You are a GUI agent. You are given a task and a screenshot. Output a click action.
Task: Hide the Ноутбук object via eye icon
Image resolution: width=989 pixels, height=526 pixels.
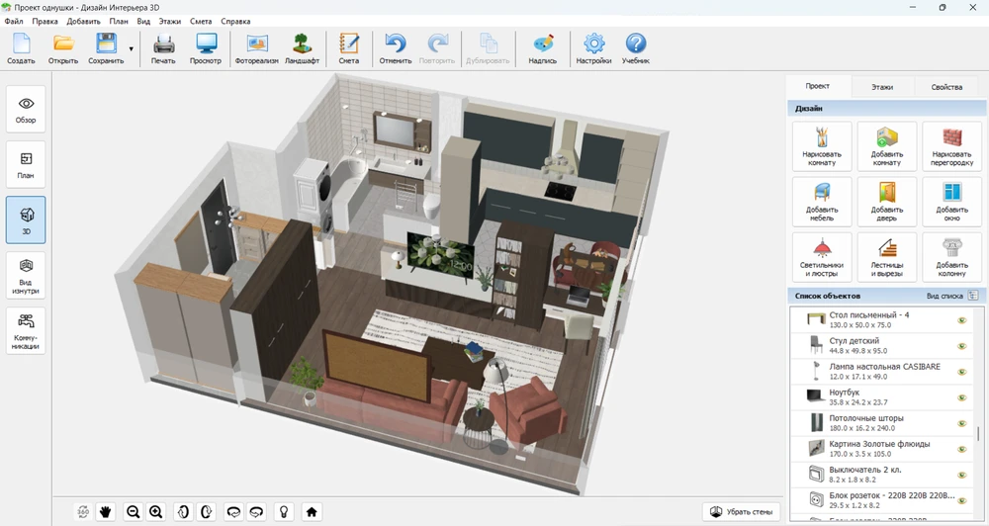(960, 397)
